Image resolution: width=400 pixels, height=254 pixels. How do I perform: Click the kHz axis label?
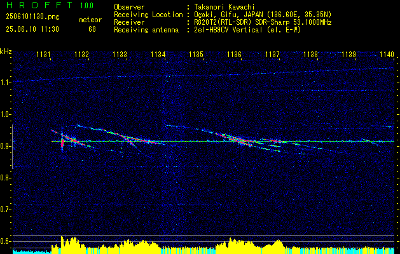6,52
